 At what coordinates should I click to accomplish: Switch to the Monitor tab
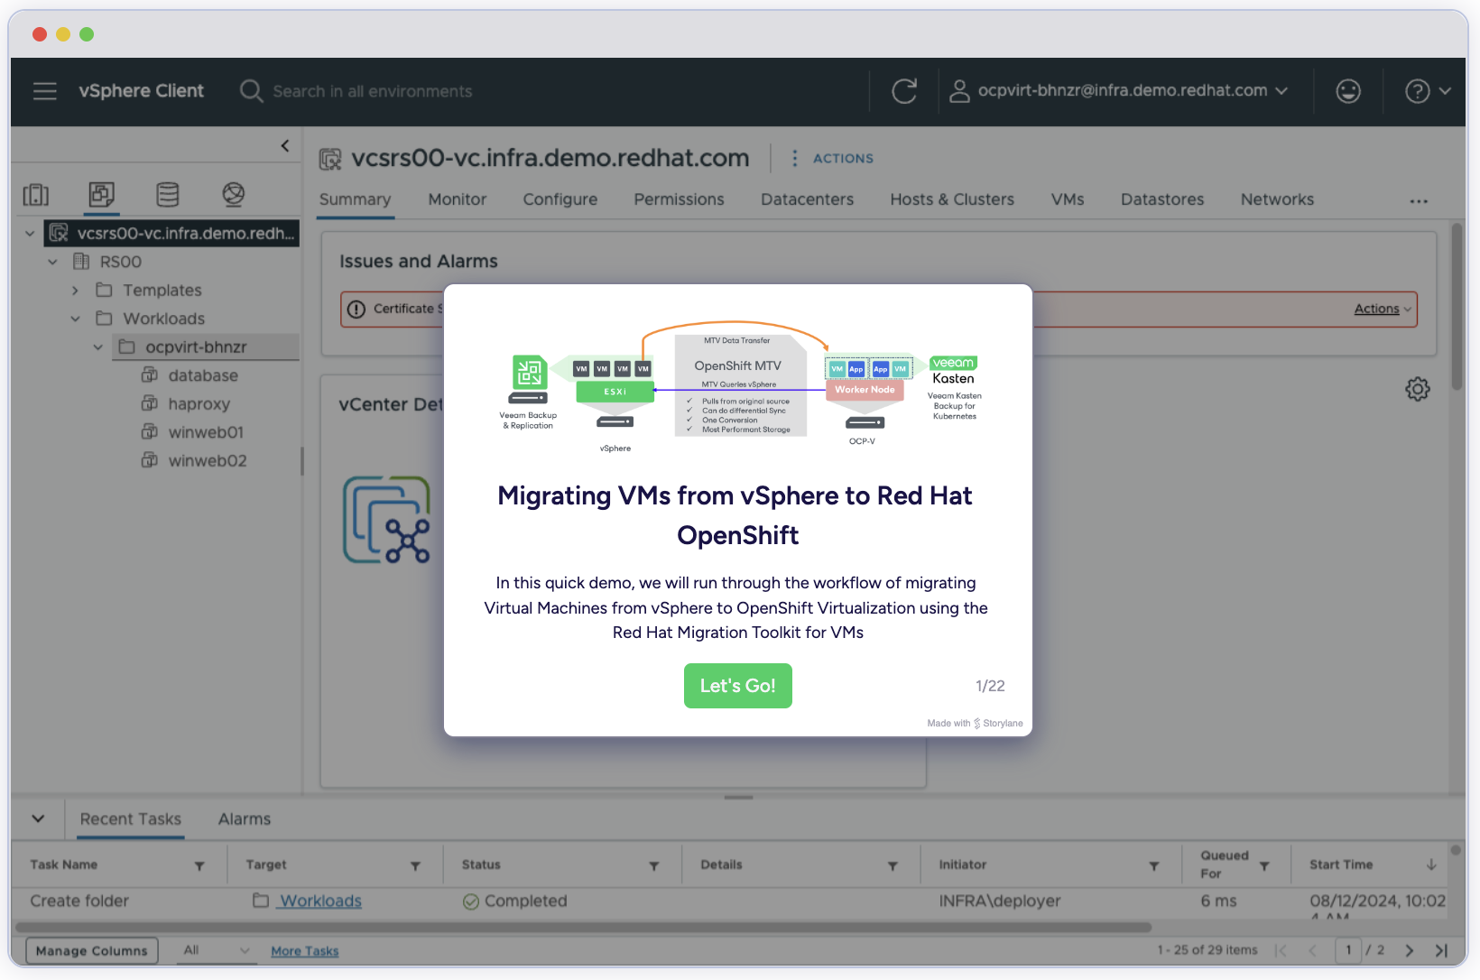click(457, 199)
